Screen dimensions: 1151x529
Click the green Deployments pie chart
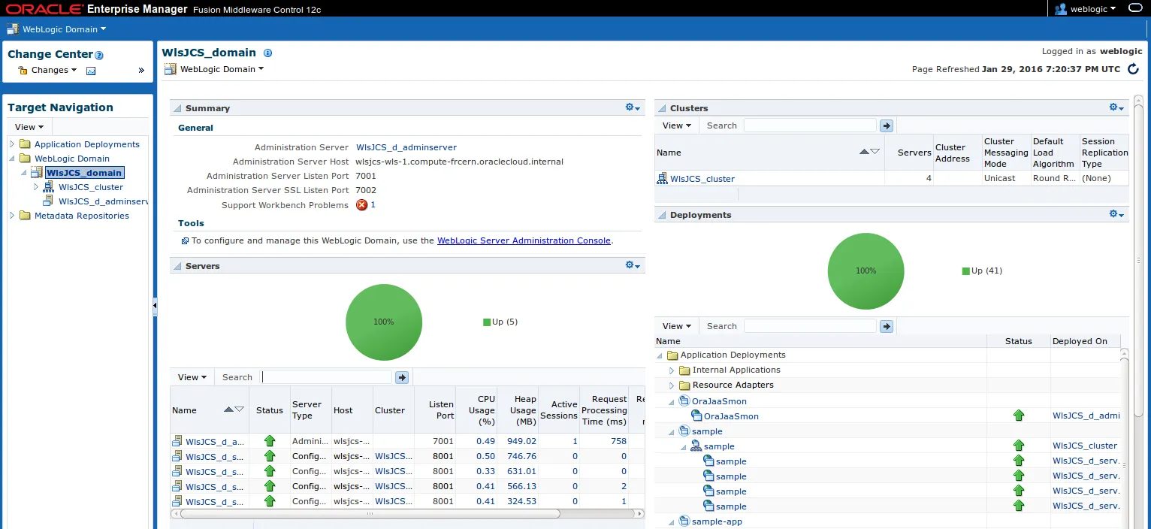866,271
